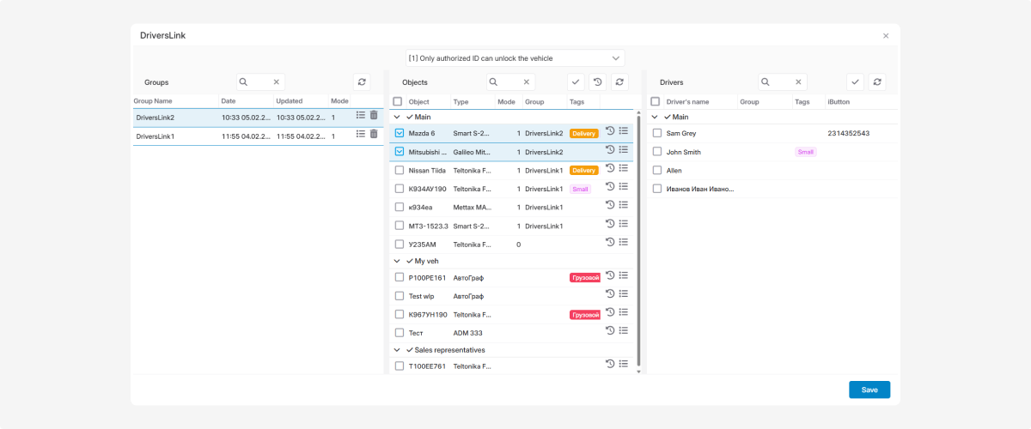Viewport: 1031px width, 429px height.
Task: Delete the DriversLink2 group
Action: (x=374, y=115)
